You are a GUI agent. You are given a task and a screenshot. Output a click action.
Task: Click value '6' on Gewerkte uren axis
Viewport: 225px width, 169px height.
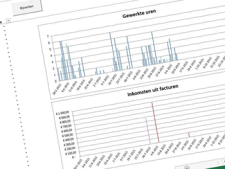49,43
